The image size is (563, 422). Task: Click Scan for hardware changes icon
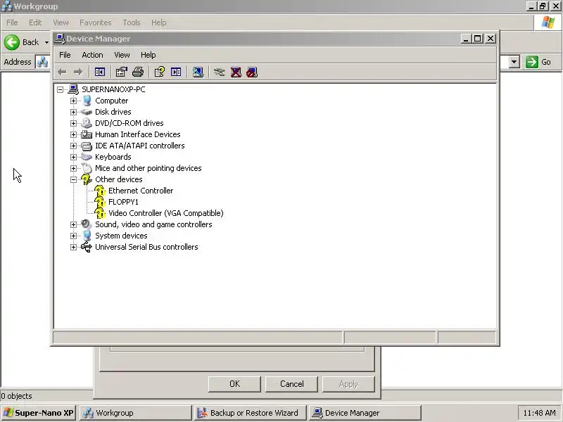198,72
